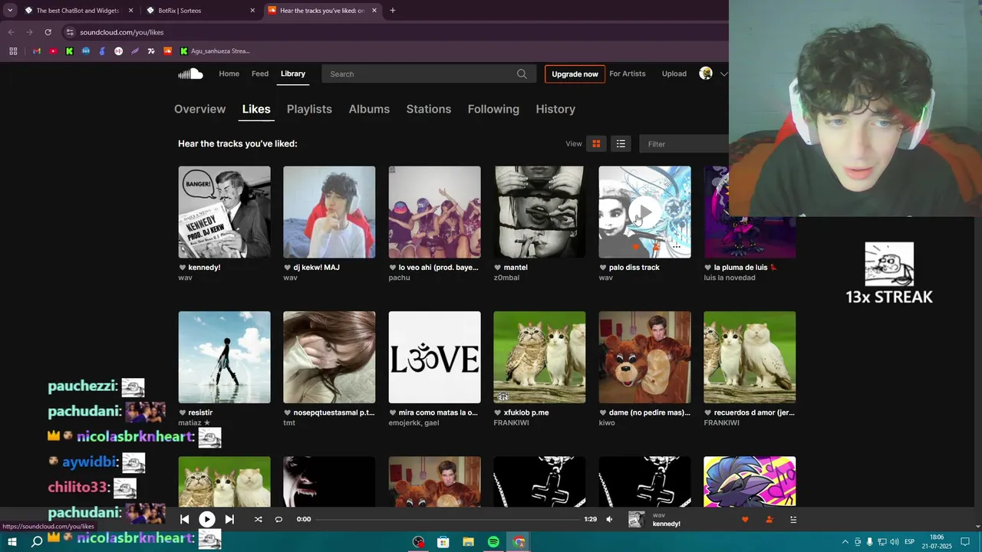982x552 pixels.
Task: Expand the browser tab search dropdown
Action: tap(10, 11)
